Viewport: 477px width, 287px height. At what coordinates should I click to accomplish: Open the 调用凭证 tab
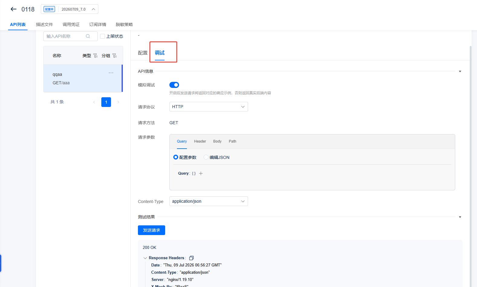coord(71,24)
